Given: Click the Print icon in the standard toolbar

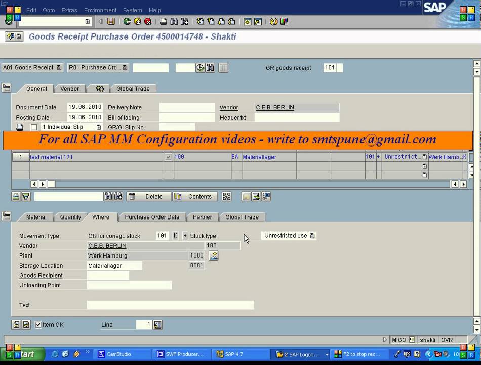Looking at the screenshot, I should pyautogui.click(x=164, y=21).
